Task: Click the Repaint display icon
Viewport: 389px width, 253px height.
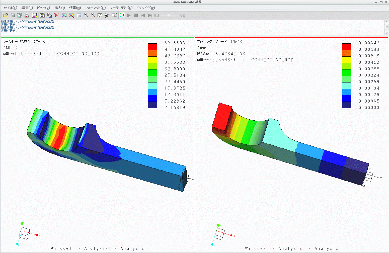Action: coord(79,15)
